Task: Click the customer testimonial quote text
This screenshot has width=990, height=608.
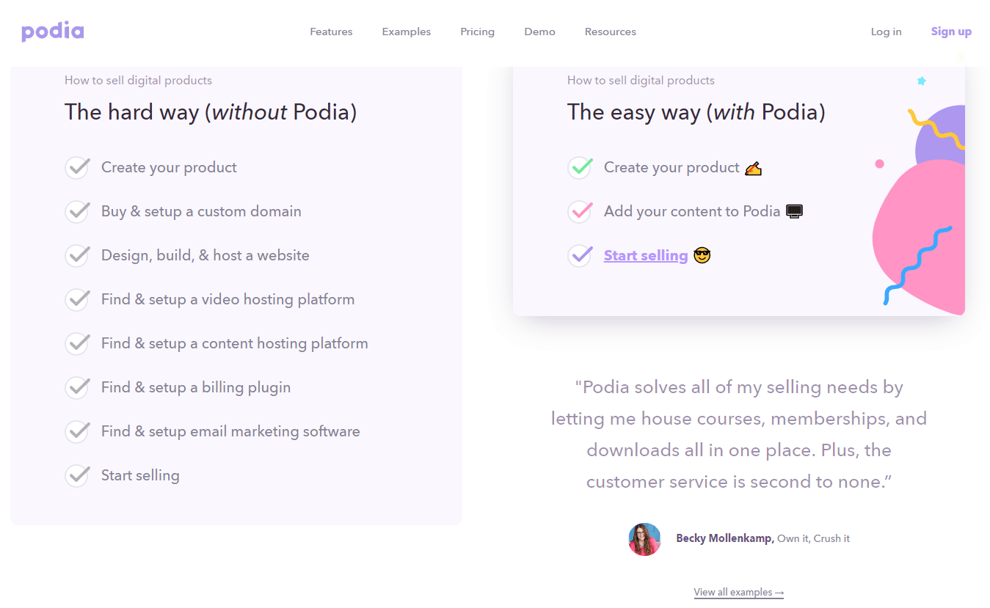Action: pos(739,434)
